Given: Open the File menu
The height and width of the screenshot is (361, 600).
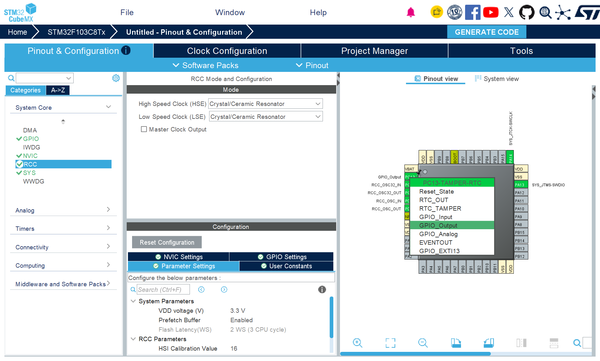Looking at the screenshot, I should pyautogui.click(x=127, y=12).
